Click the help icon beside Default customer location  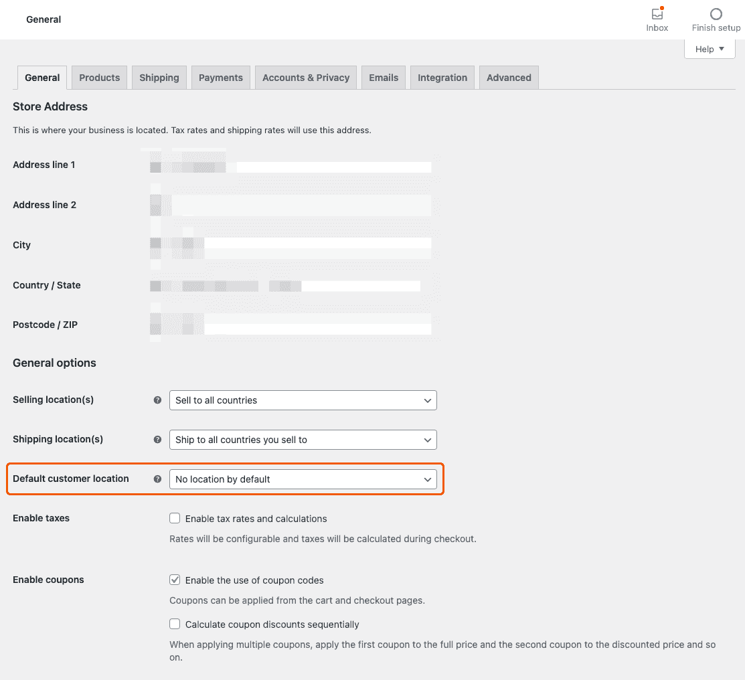click(157, 479)
